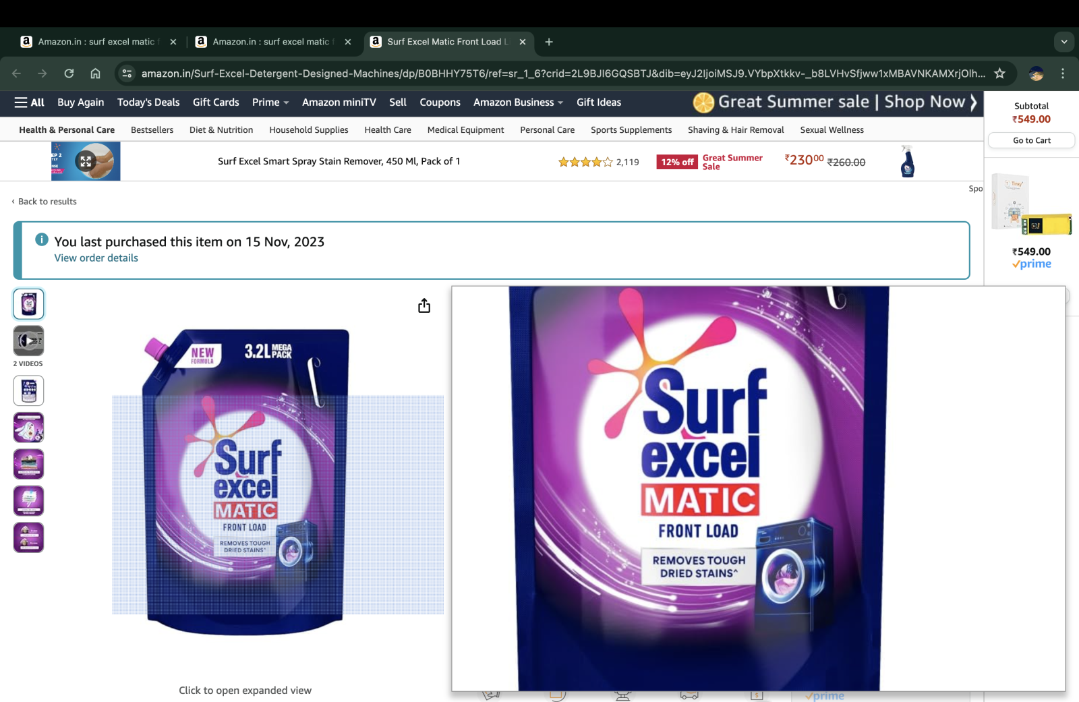Screen dimensions: 1079x702
Task: Open Health & Personal Care category
Action: [x=67, y=130]
